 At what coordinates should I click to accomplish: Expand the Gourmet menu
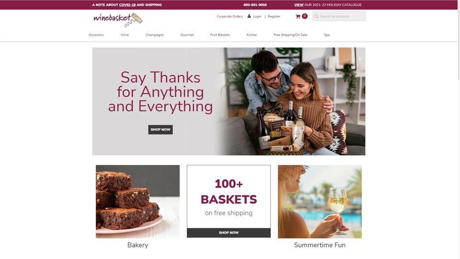[x=187, y=35]
